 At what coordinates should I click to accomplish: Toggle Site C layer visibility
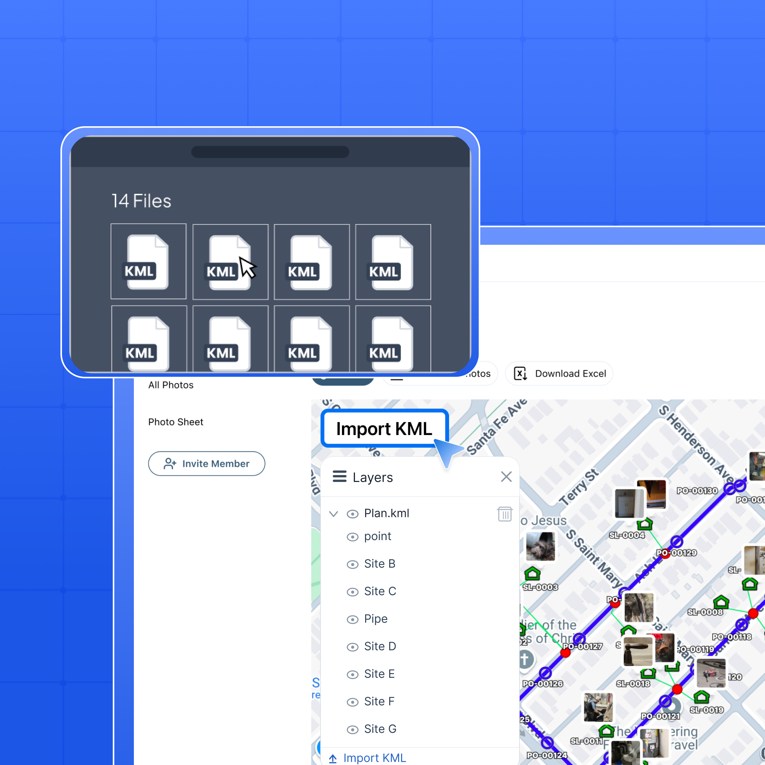[x=352, y=592]
